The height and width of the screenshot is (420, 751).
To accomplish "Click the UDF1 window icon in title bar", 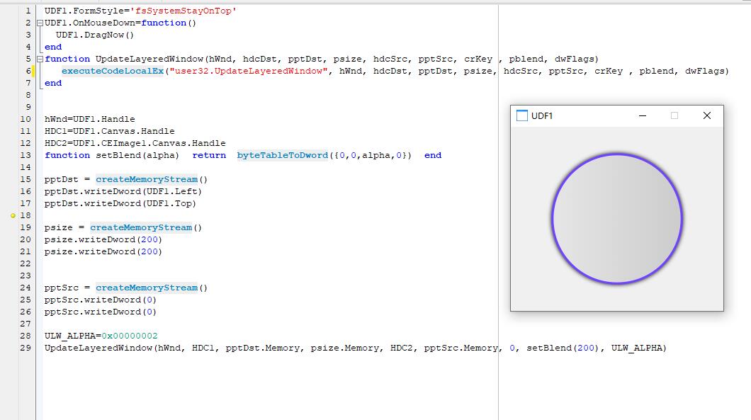I will tap(522, 116).
